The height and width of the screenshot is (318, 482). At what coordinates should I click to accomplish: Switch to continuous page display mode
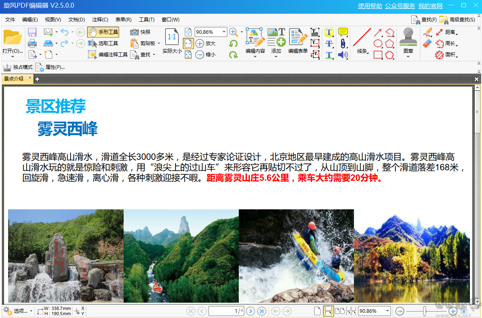click(329, 311)
